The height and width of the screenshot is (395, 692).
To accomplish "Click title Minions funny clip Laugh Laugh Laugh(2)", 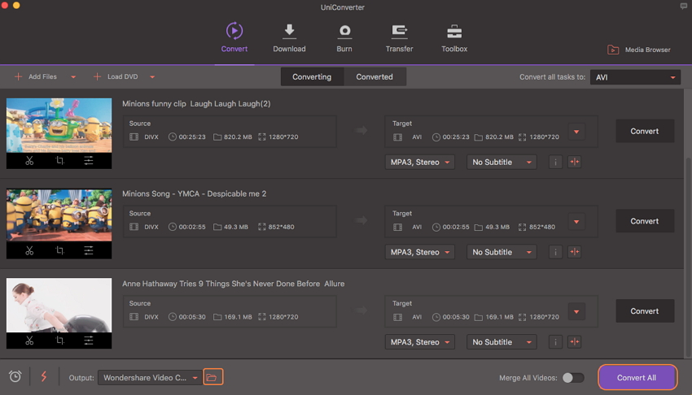I will [196, 103].
